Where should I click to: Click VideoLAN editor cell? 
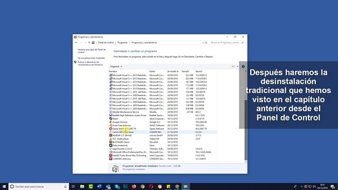pos(154,139)
